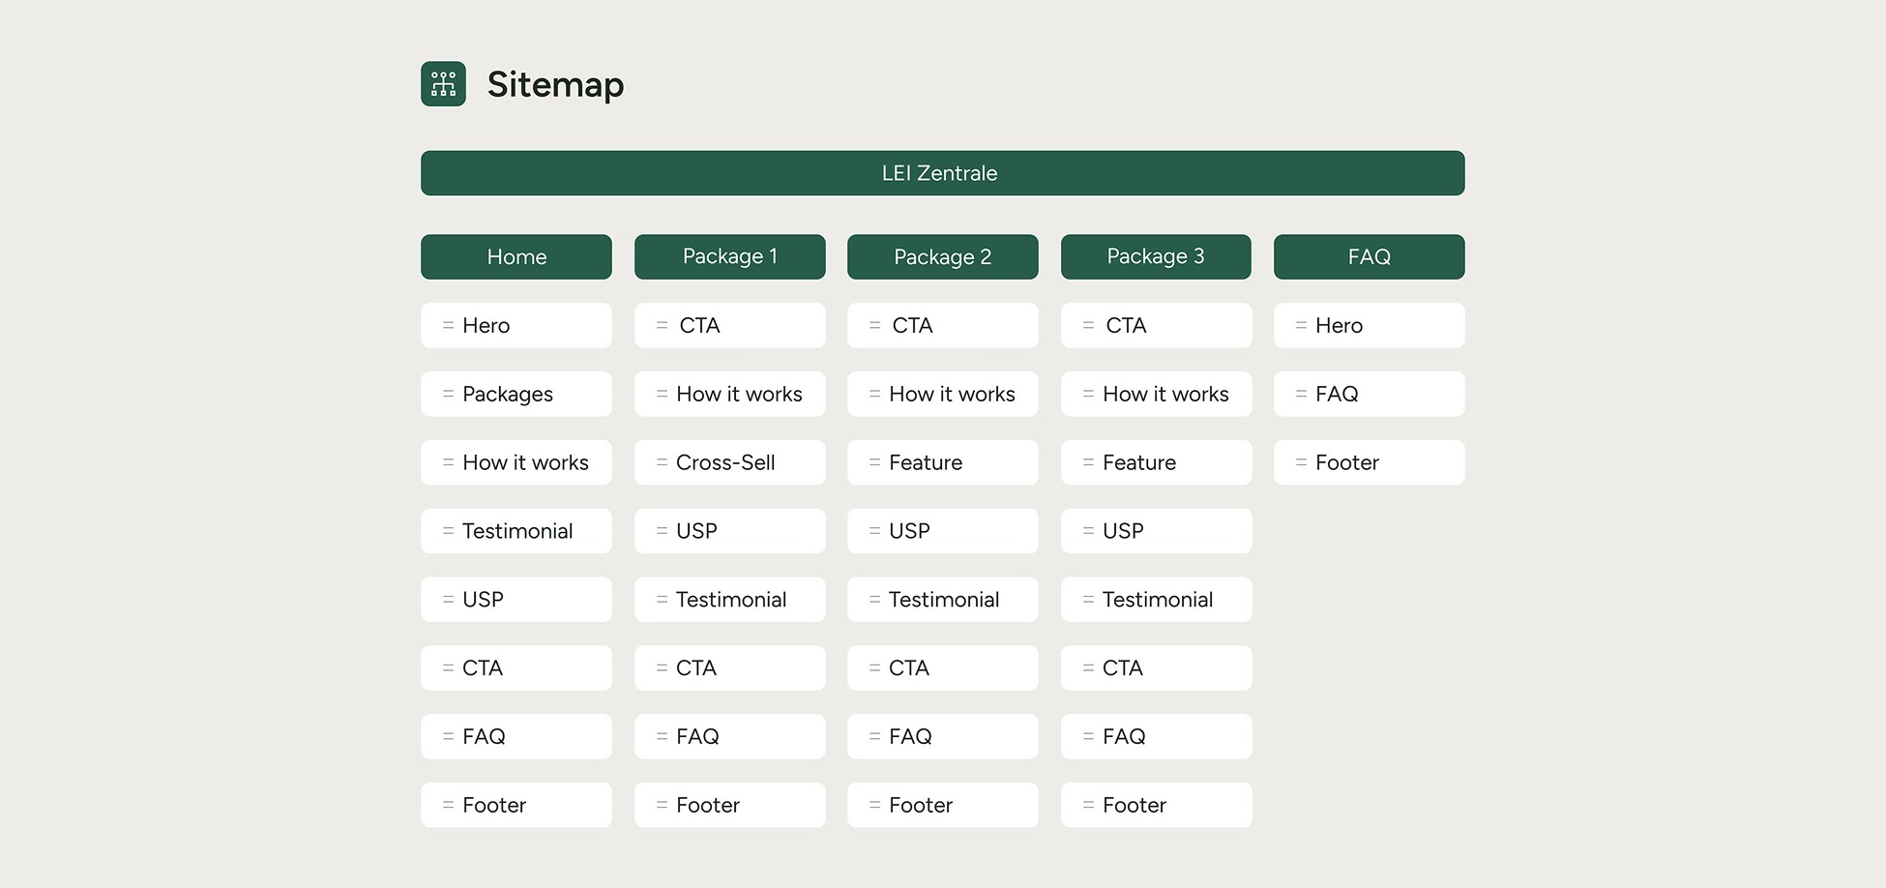This screenshot has width=1886, height=888.
Task: Click the drag handle beside Feature in Package 3
Action: (1088, 462)
